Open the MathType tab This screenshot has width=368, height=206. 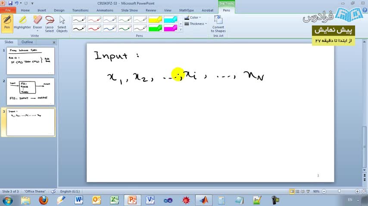pos(186,10)
